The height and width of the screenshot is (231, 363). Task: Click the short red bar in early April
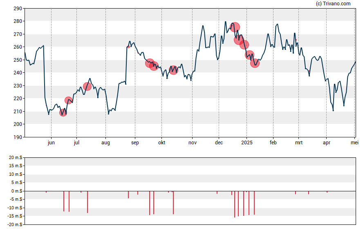pos(327,192)
